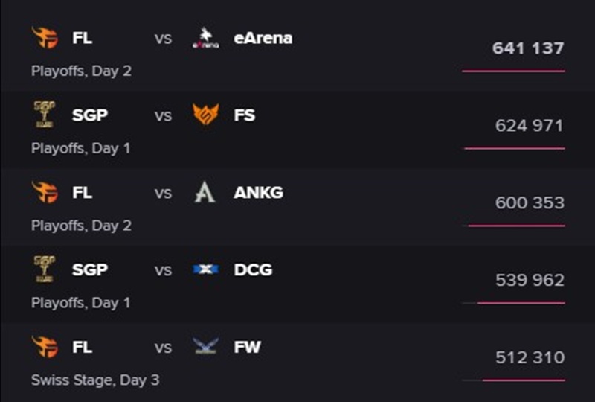Click the pink bar under 624 971
595x402 pixels.
tap(515, 149)
